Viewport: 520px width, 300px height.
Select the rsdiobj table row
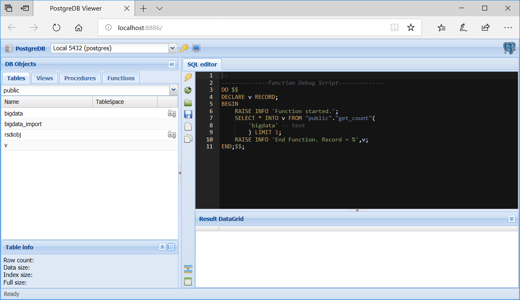pos(90,135)
